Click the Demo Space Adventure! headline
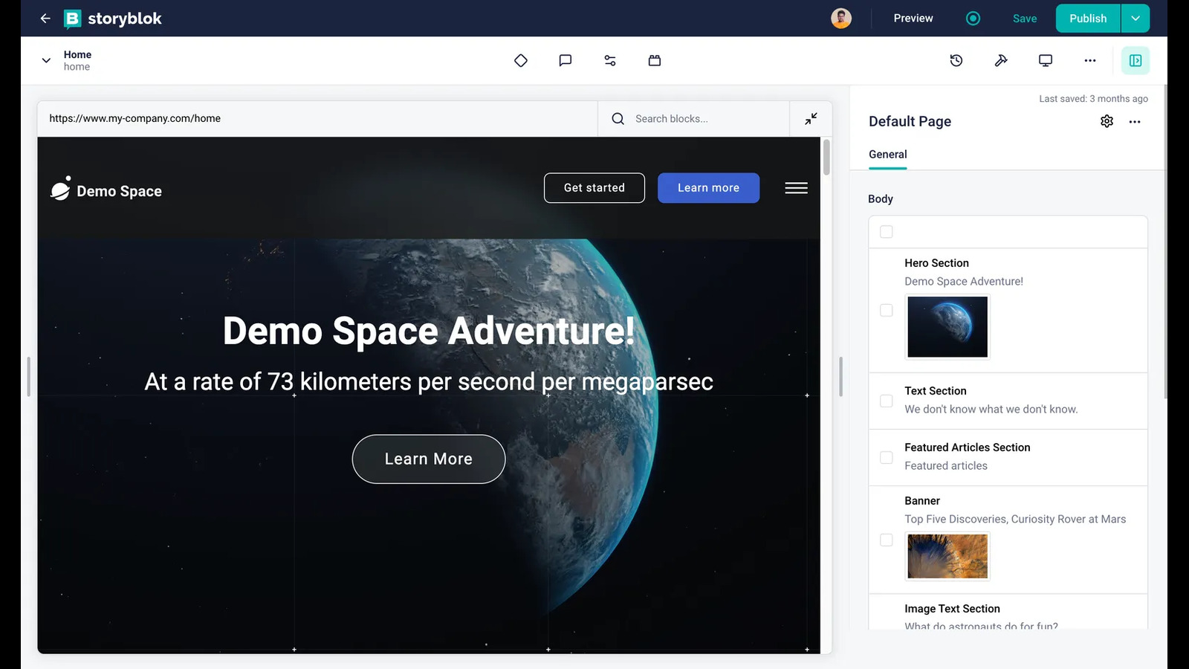The image size is (1189, 669). (429, 331)
